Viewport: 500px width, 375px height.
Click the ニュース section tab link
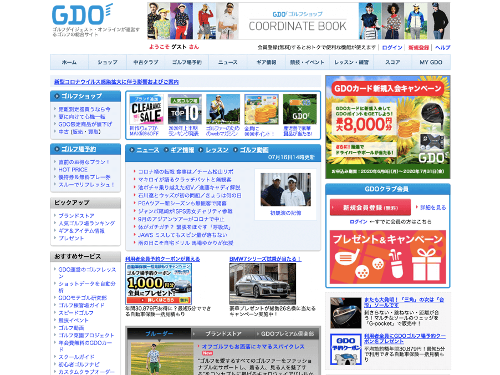[x=147, y=150]
